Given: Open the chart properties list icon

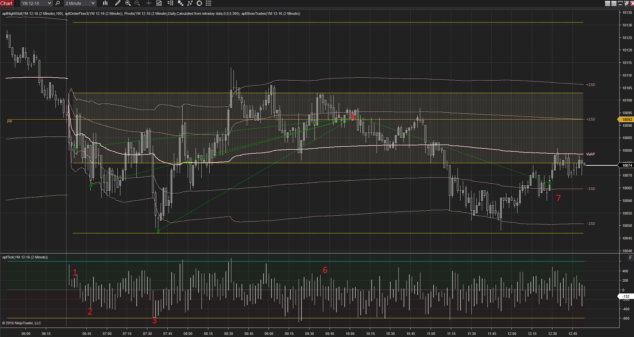Looking at the screenshot, I should click(209, 3).
